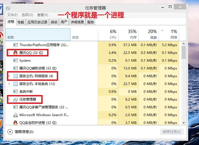Open the 查看(V) menu
199x145 pixels.
click(43, 15)
